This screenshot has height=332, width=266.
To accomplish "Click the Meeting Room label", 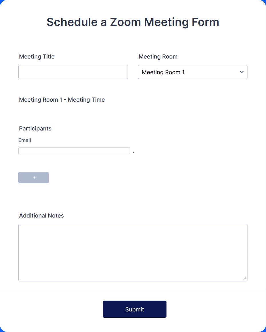I will pos(158,57).
